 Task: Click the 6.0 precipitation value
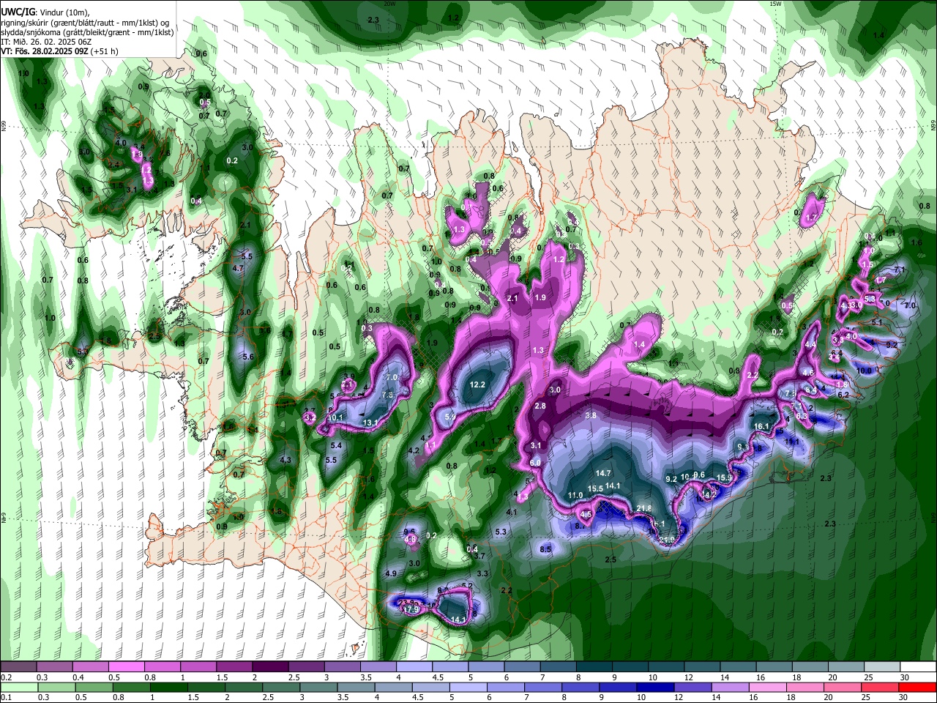(535, 463)
